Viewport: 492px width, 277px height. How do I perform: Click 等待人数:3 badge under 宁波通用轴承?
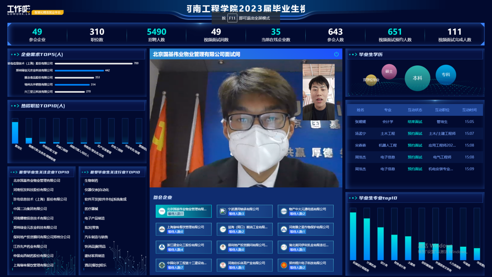point(237,214)
